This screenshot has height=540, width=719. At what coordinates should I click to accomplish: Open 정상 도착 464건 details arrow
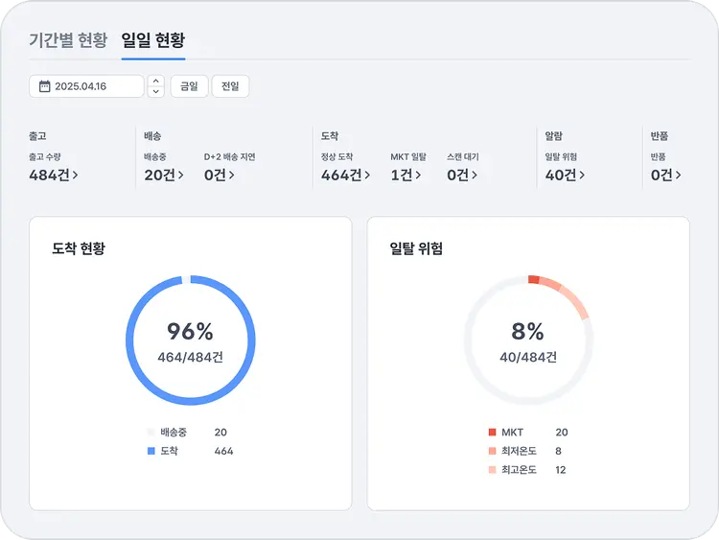point(367,176)
